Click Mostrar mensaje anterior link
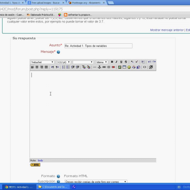This screenshot has width=190, height=190. tap(167, 30)
